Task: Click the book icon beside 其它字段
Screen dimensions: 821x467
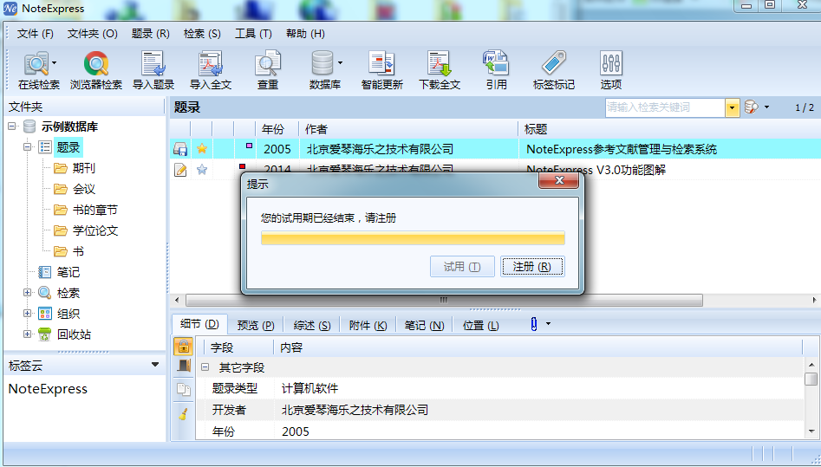Action: click(184, 366)
